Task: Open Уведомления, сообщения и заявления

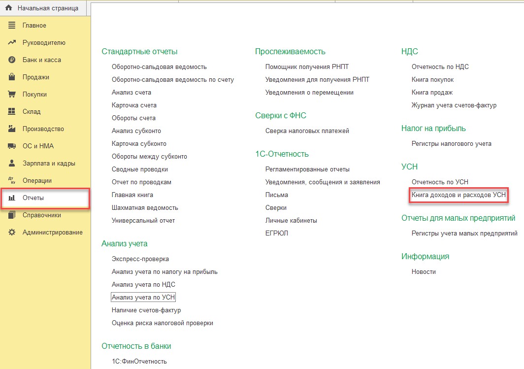Action: point(323,182)
